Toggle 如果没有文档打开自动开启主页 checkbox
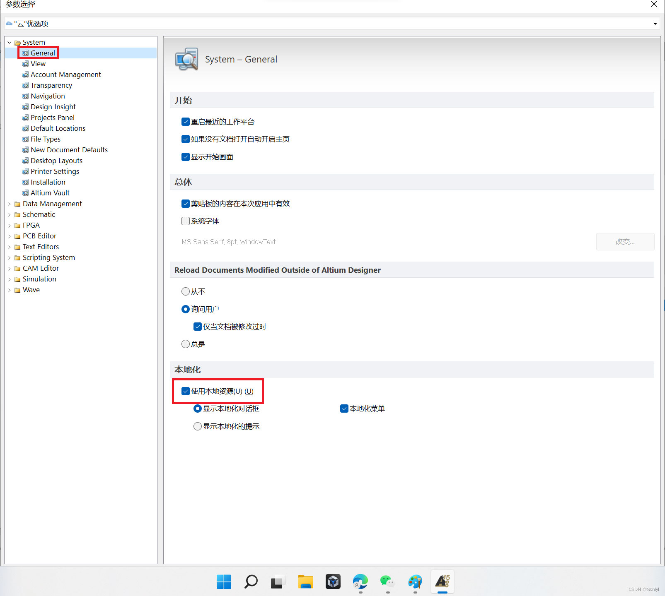 (x=186, y=139)
